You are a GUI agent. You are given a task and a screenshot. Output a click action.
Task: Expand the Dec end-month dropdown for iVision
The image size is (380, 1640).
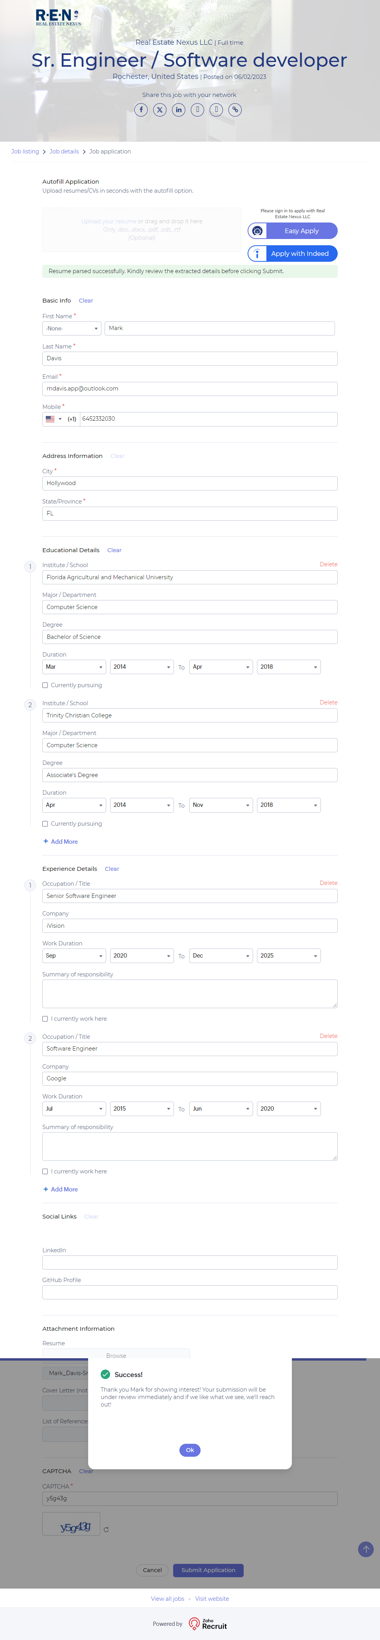coord(221,956)
